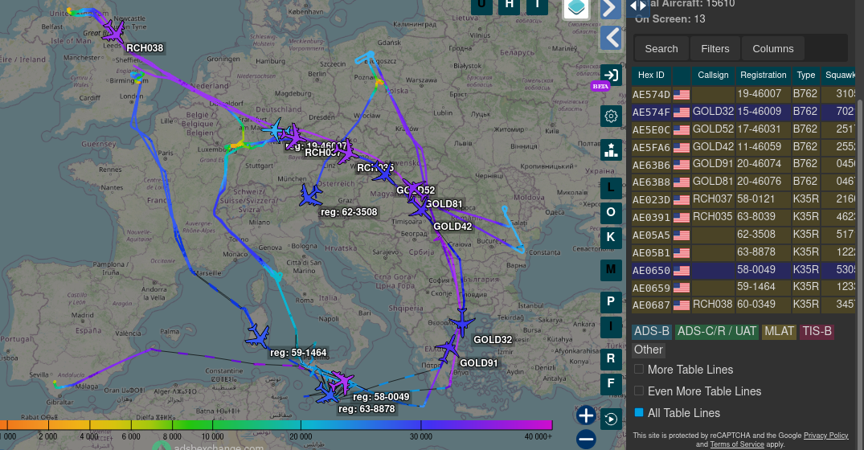This screenshot has height=450, width=864.
Task: Zoom in with the plus button
Action: coord(586,415)
